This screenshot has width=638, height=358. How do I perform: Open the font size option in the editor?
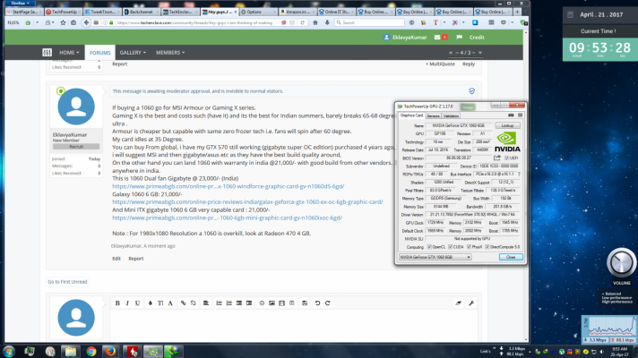tap(160, 303)
